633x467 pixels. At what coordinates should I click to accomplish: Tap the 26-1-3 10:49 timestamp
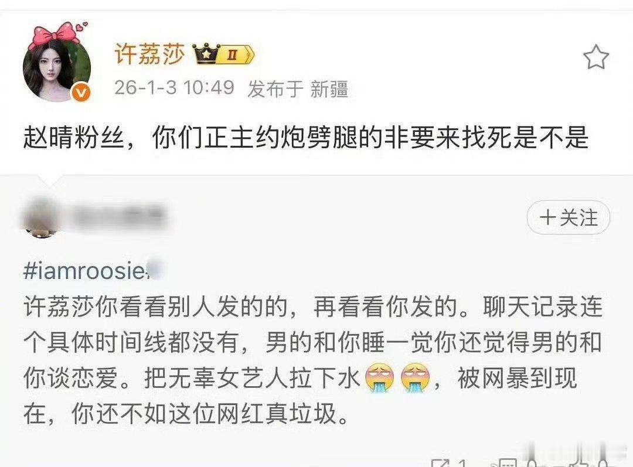174,87
